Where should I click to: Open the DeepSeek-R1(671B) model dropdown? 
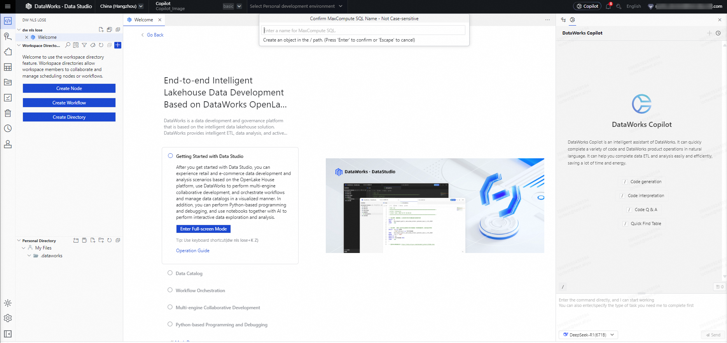(588, 335)
